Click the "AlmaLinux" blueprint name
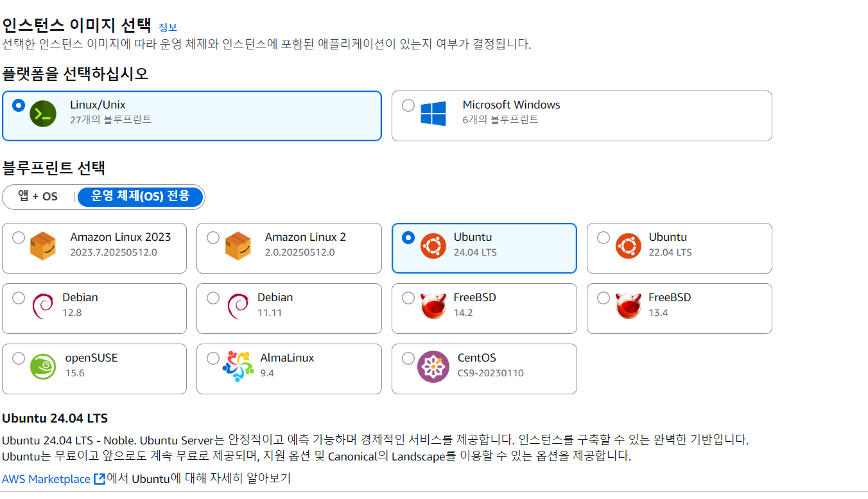Screen dimensions: 868x499 point(287,358)
